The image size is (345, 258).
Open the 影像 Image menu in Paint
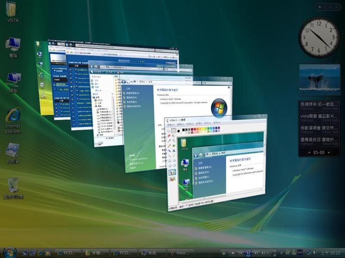pos(199,123)
